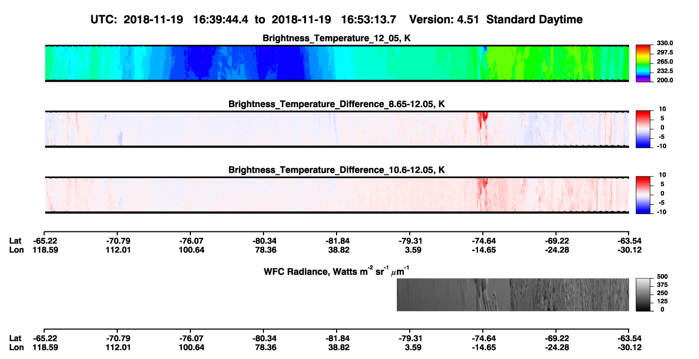Click the 'WFC Radiance' panel title
Image resolution: width=699 pixels, height=359 pixels.
pos(337,271)
